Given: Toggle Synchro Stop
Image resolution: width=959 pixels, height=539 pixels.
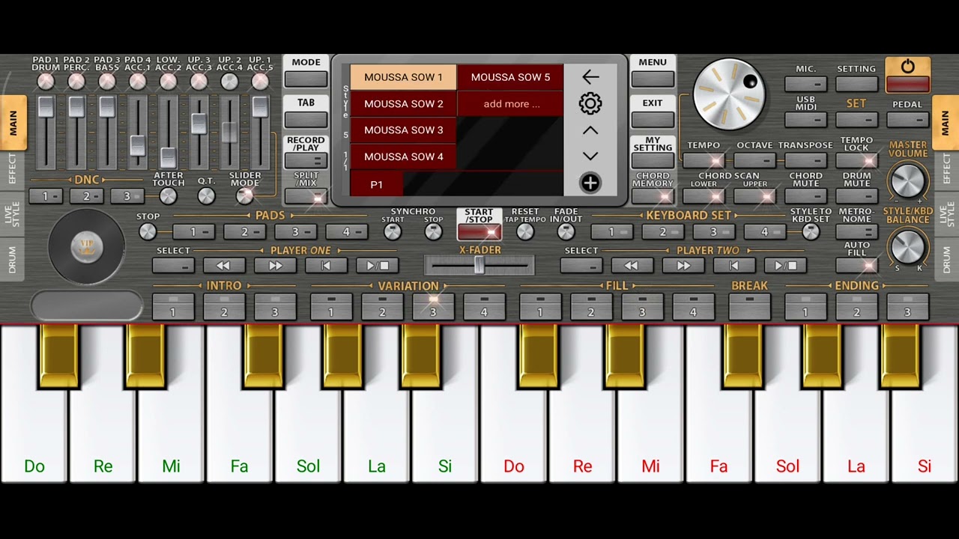Looking at the screenshot, I should coord(434,232).
